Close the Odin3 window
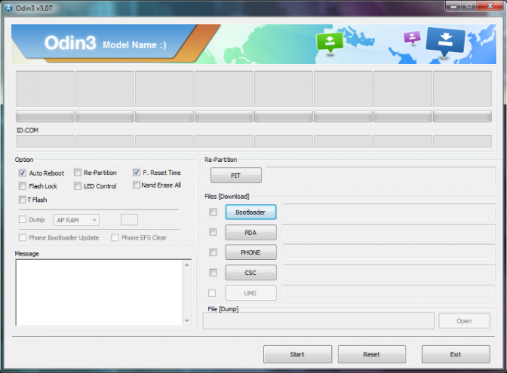The height and width of the screenshot is (373, 507). click(x=491, y=6)
